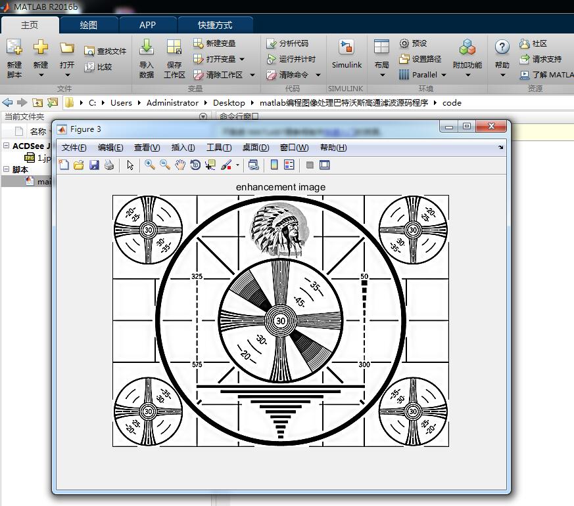This screenshot has width=574, height=506.
Task: Open 文件(F) menu in Figure 3
Action: 74,148
